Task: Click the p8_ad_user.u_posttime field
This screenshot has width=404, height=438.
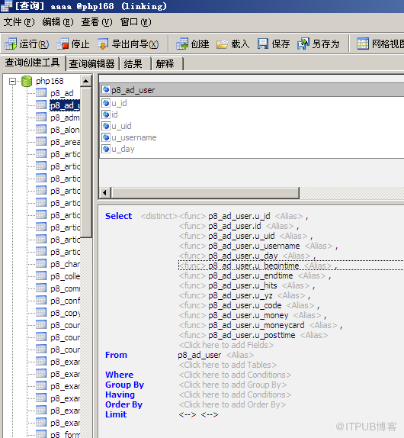Action: [x=252, y=335]
